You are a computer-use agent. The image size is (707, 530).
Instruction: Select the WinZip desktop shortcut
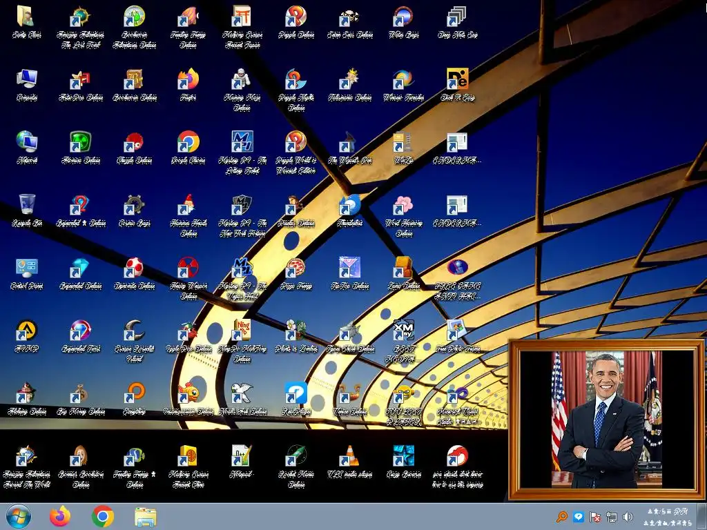[x=403, y=147]
